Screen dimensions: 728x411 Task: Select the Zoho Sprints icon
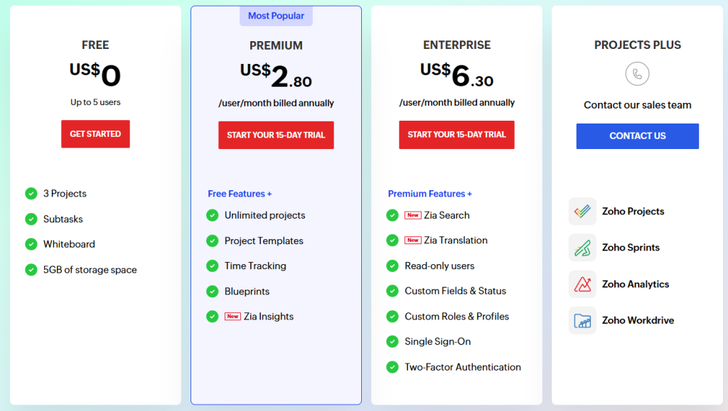click(582, 248)
